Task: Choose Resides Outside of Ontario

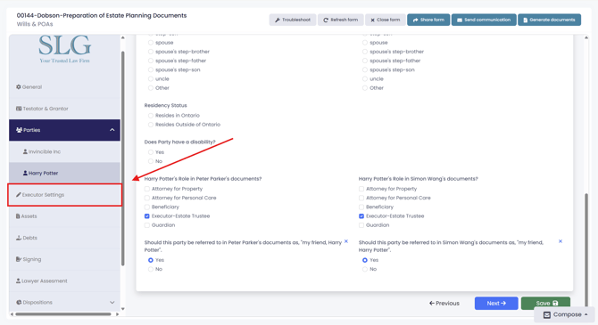Action: click(151, 125)
